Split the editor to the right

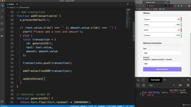[128, 4]
